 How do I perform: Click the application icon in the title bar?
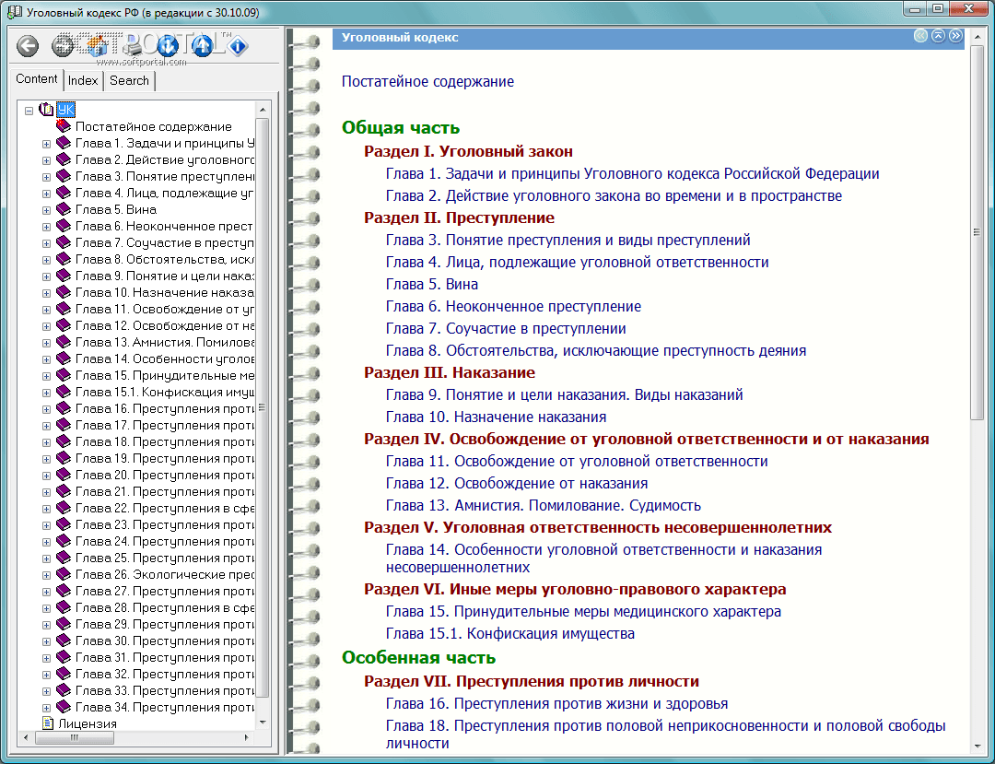point(14,12)
